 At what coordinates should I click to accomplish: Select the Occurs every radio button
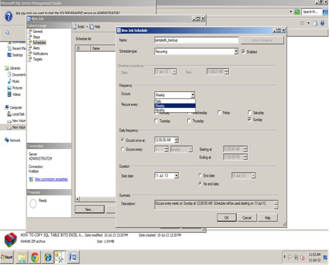coord(122,149)
